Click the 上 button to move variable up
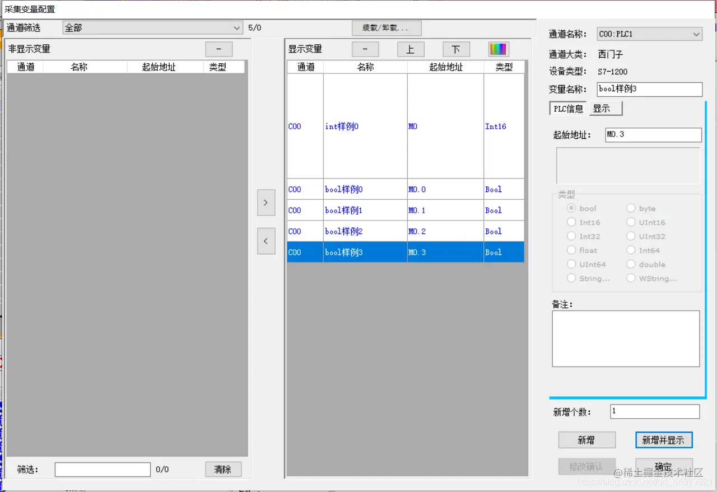 [x=411, y=49]
